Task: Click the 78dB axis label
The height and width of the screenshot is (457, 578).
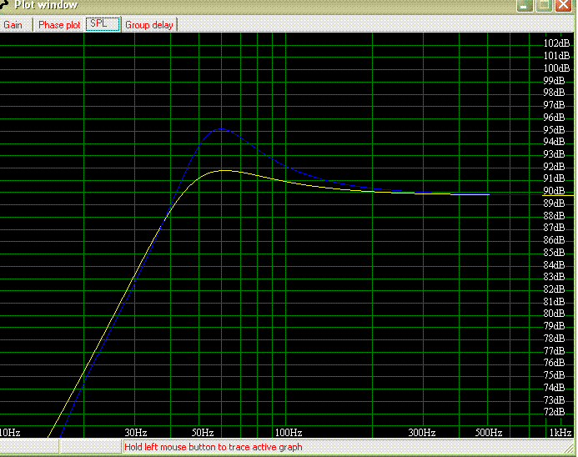Action: pyautogui.click(x=554, y=338)
